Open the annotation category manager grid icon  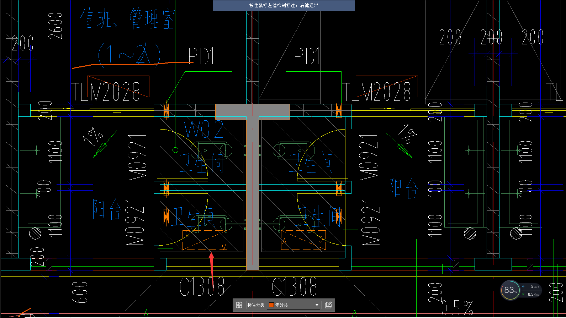pos(239,305)
